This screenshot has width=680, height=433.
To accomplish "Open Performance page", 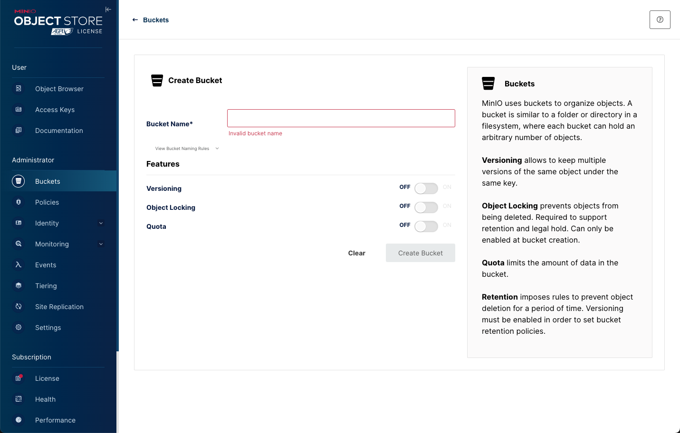I will (x=58, y=420).
